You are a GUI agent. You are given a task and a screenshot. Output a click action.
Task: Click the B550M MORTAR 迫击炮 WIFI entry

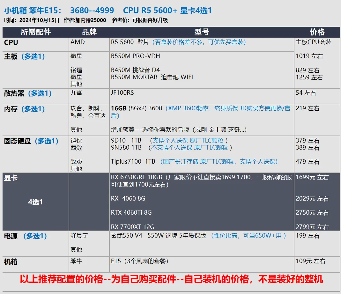tap(152, 77)
